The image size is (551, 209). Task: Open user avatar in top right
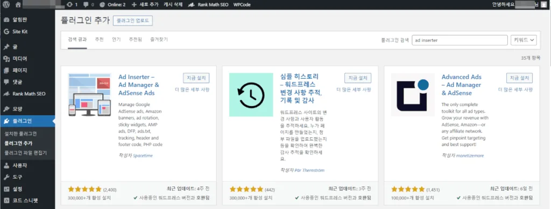(543, 4)
